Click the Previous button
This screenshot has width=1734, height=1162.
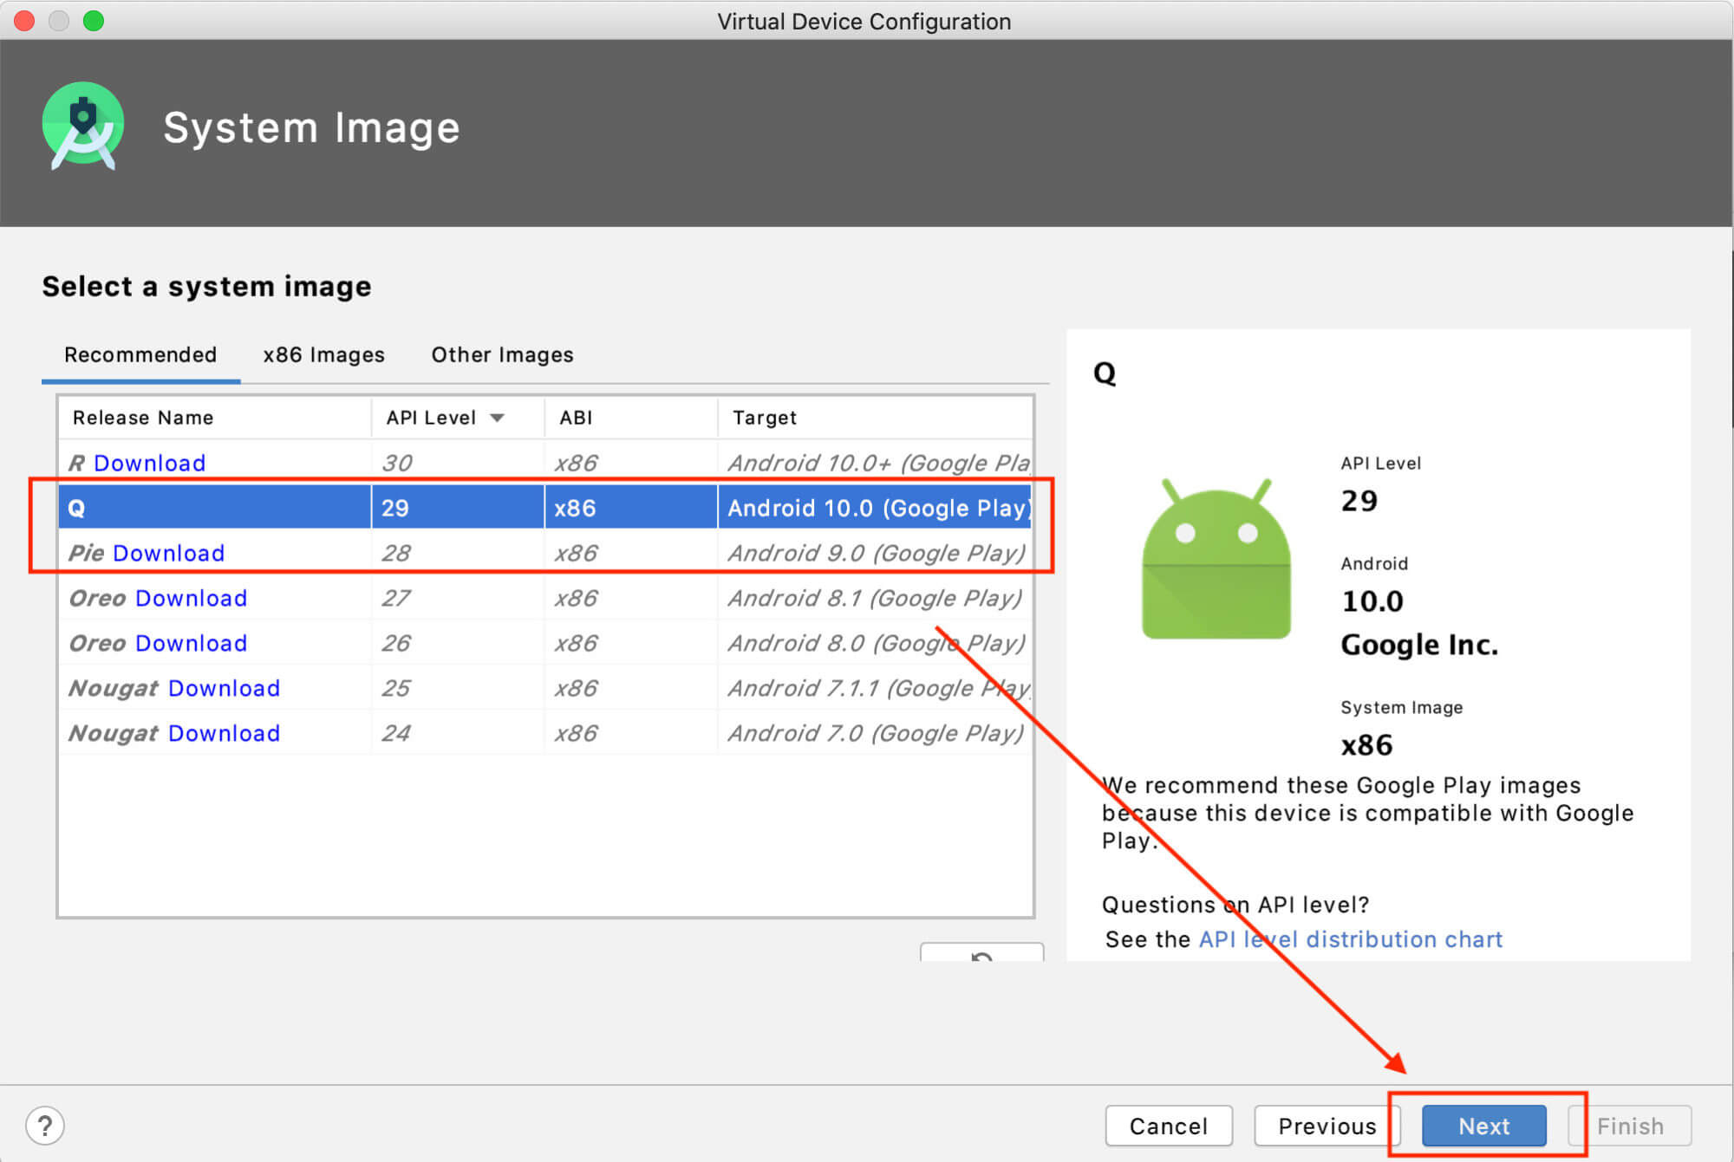coord(1327,1126)
